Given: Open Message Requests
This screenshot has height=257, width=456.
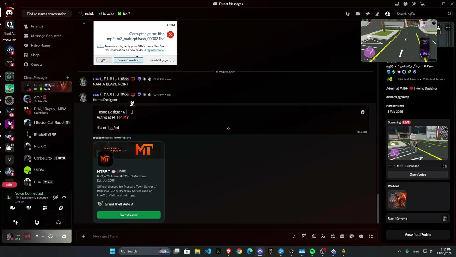Looking at the screenshot, I should tap(47, 36).
